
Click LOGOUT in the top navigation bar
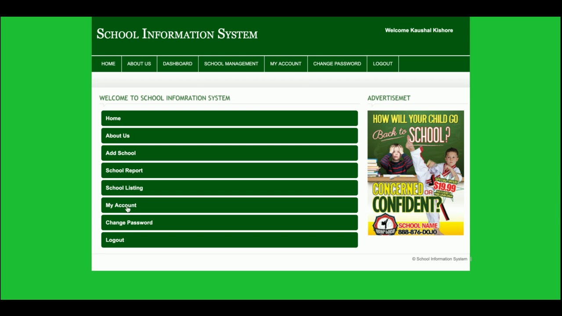tap(383, 64)
